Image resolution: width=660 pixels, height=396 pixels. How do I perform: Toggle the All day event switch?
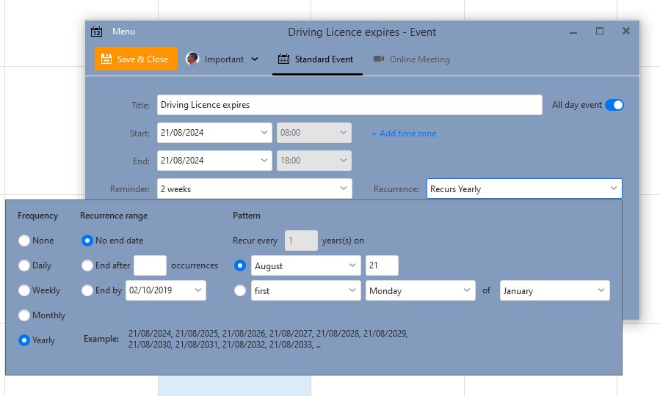614,105
